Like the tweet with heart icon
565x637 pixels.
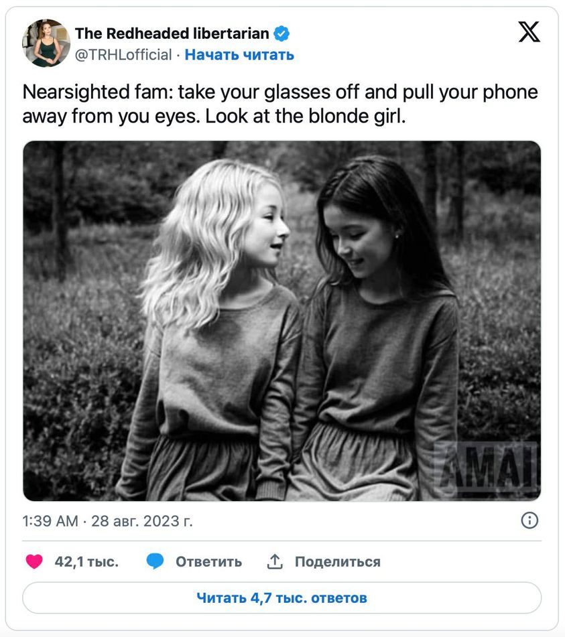coord(34,561)
